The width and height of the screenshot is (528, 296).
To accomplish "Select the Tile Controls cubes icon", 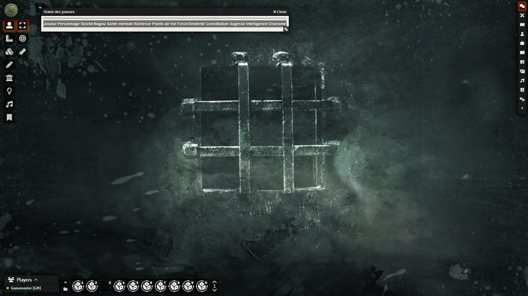I will click(x=9, y=52).
